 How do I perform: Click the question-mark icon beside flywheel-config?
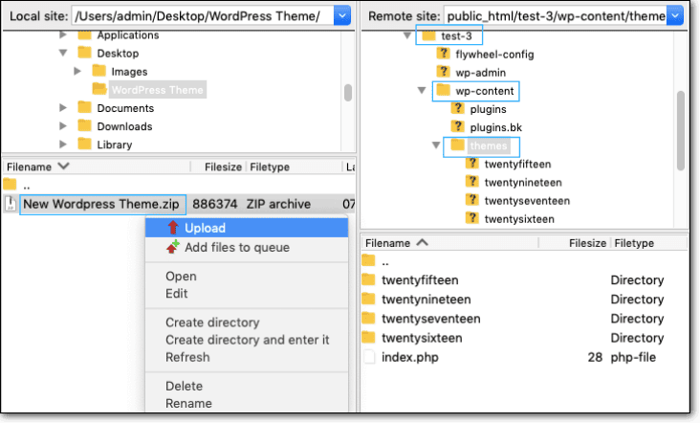tap(443, 54)
